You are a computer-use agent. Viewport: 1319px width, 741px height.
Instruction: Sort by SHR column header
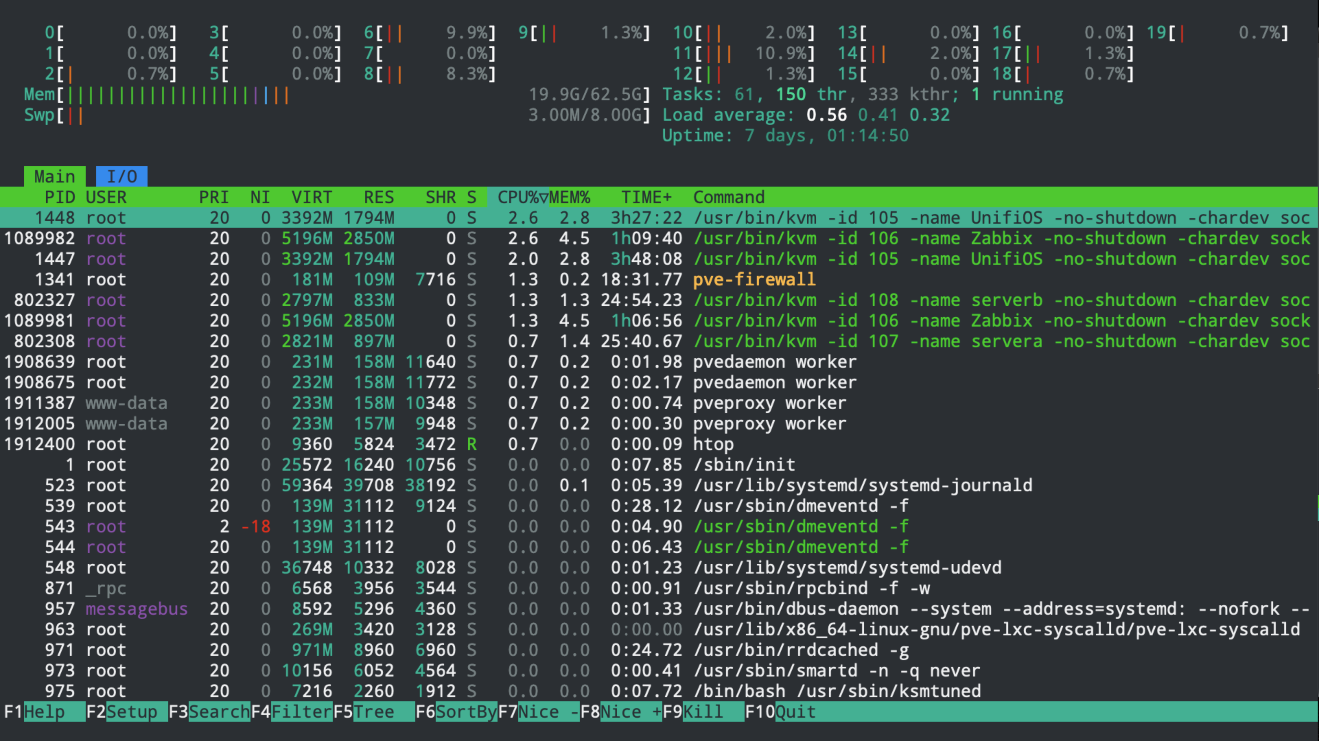click(x=441, y=197)
